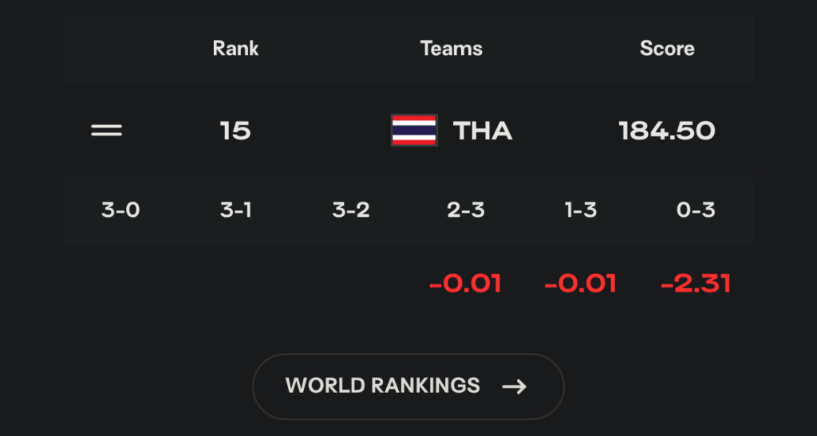Click the -0.01 value under 1-3
Viewport: 817px width, 436px height.
581,284
